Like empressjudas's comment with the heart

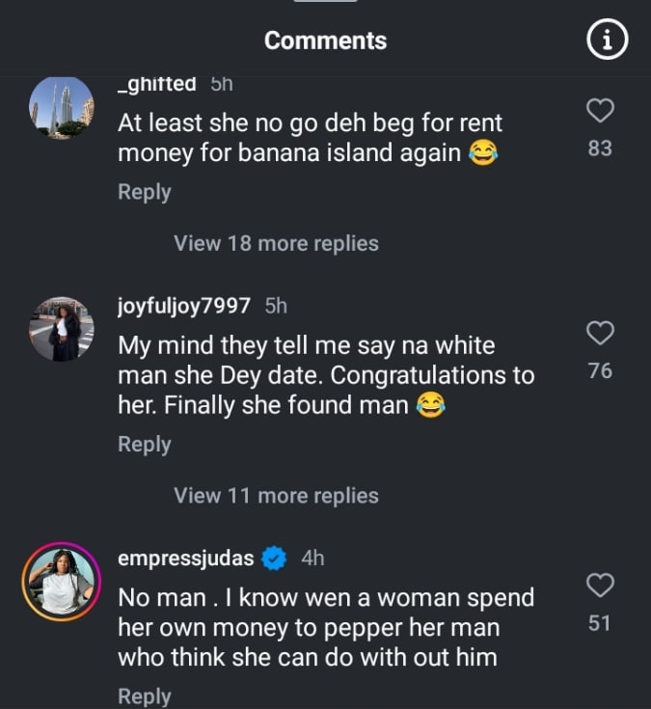[x=600, y=586]
